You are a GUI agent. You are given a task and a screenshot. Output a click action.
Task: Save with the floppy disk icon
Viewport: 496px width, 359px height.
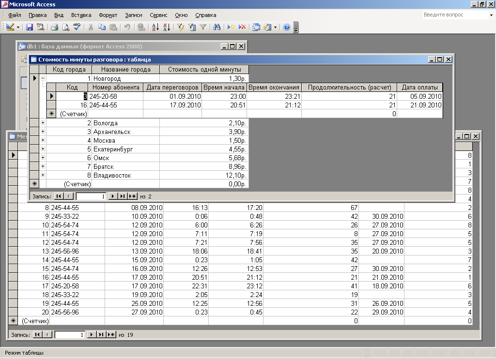click(30, 27)
